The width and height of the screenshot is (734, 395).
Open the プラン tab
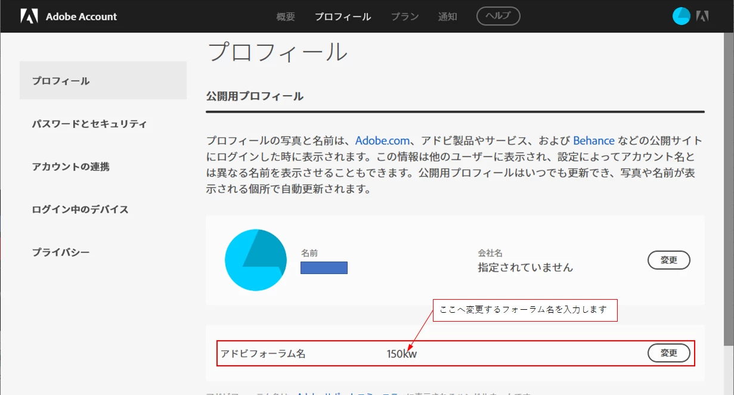coord(405,17)
